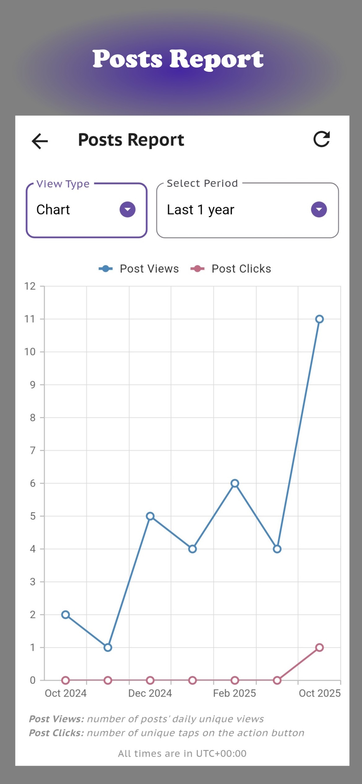Click the blue Post Views legend marker

[x=106, y=269]
